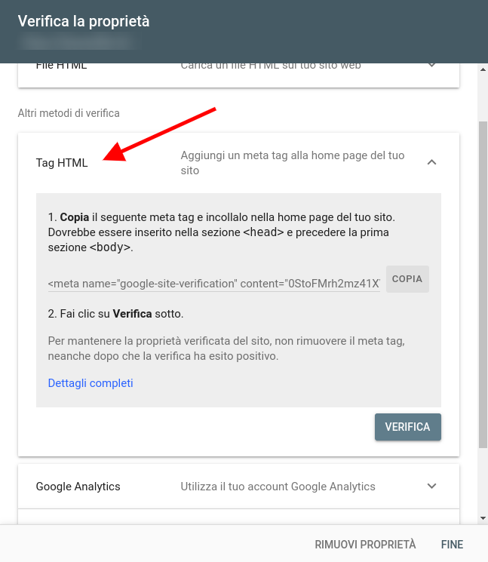Click the 'Verifica la proprietà' dialog title
The height and width of the screenshot is (562, 488).
(84, 21)
